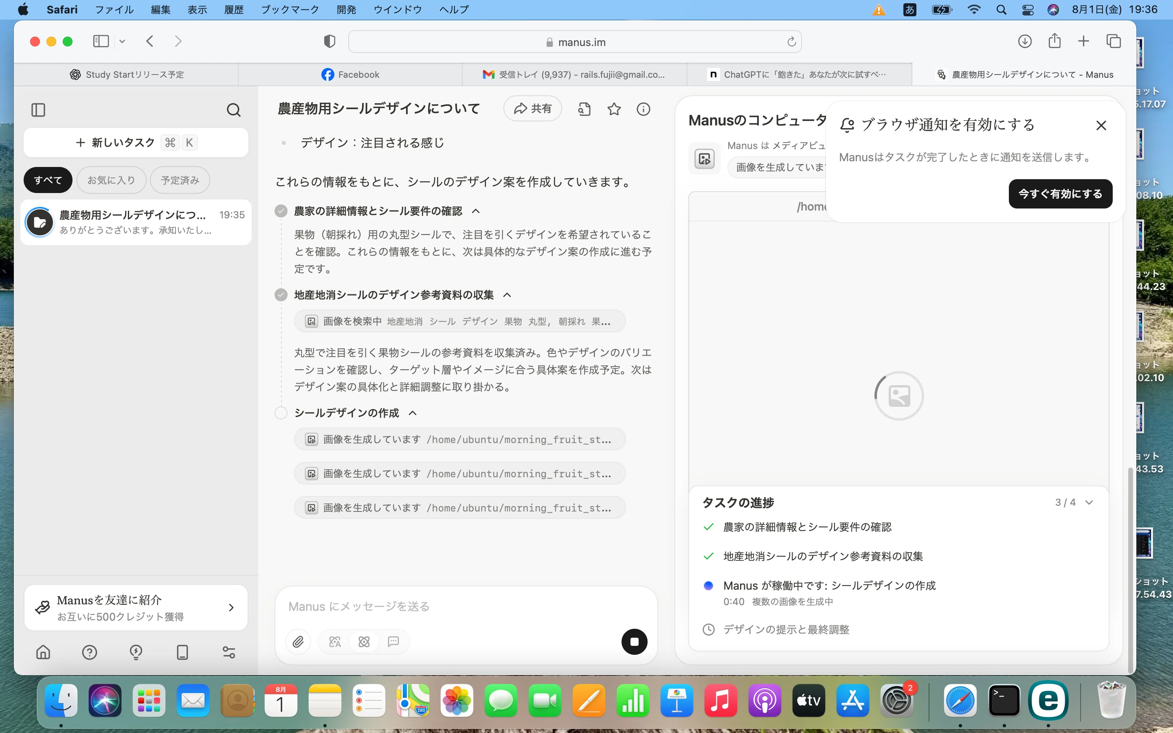Click the chat bubble mode icon in message box
Viewport: 1173px width, 733px height.
point(393,642)
